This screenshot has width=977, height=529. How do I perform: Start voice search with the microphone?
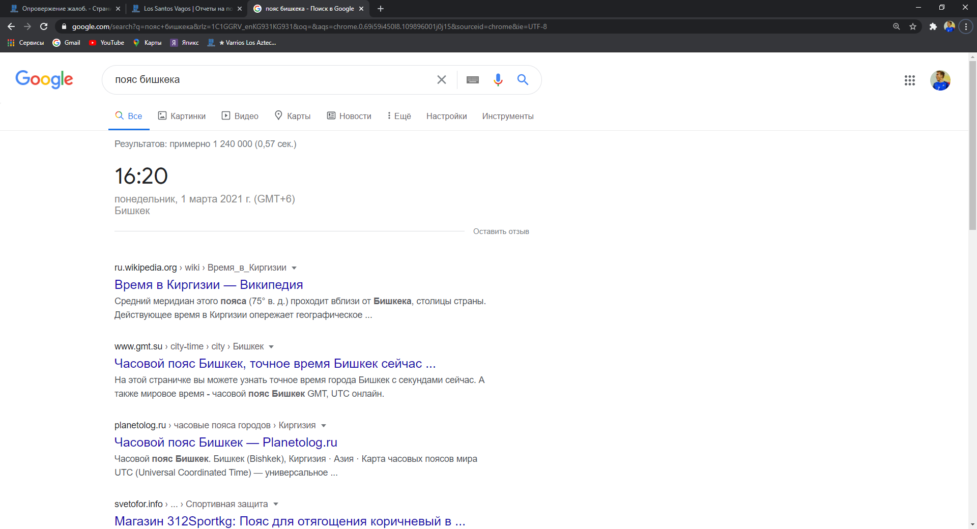(x=498, y=80)
